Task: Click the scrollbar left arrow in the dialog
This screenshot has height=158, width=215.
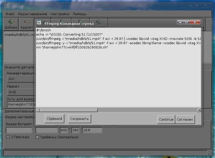Action: pyautogui.click(x=38, y=110)
